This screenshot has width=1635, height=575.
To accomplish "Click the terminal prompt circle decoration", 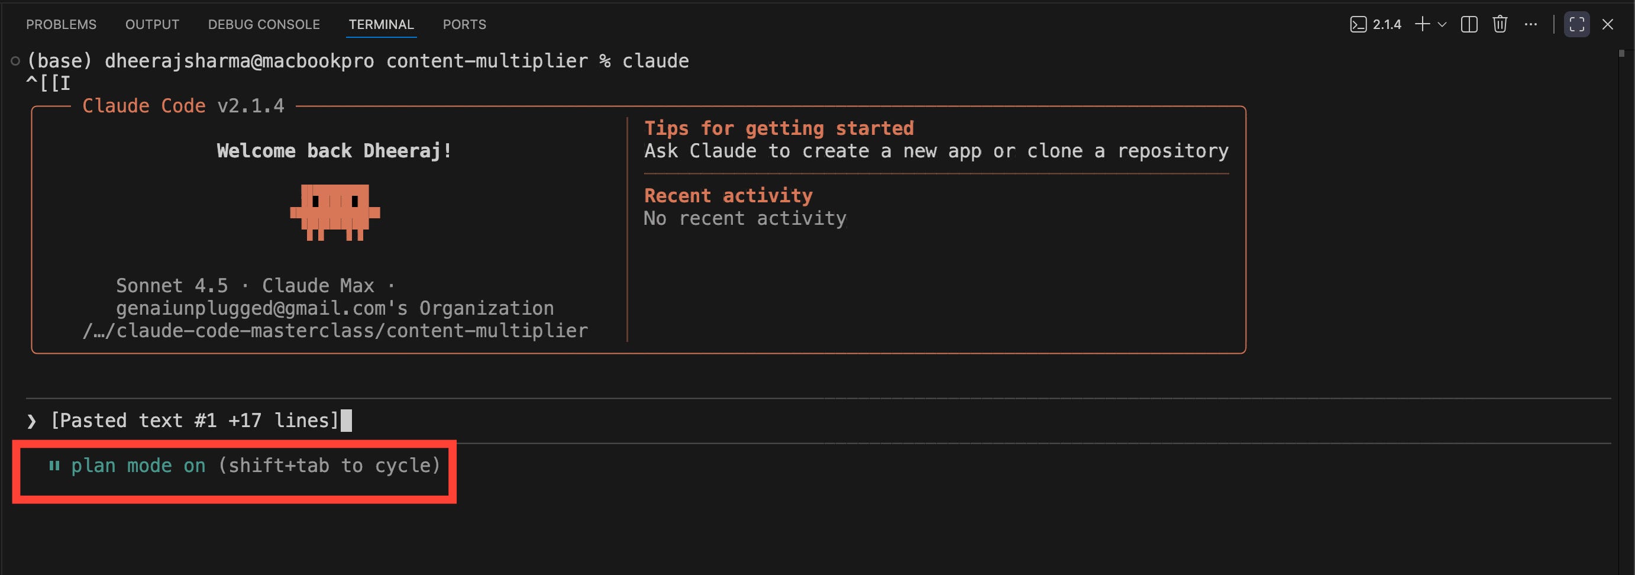I will [x=15, y=61].
